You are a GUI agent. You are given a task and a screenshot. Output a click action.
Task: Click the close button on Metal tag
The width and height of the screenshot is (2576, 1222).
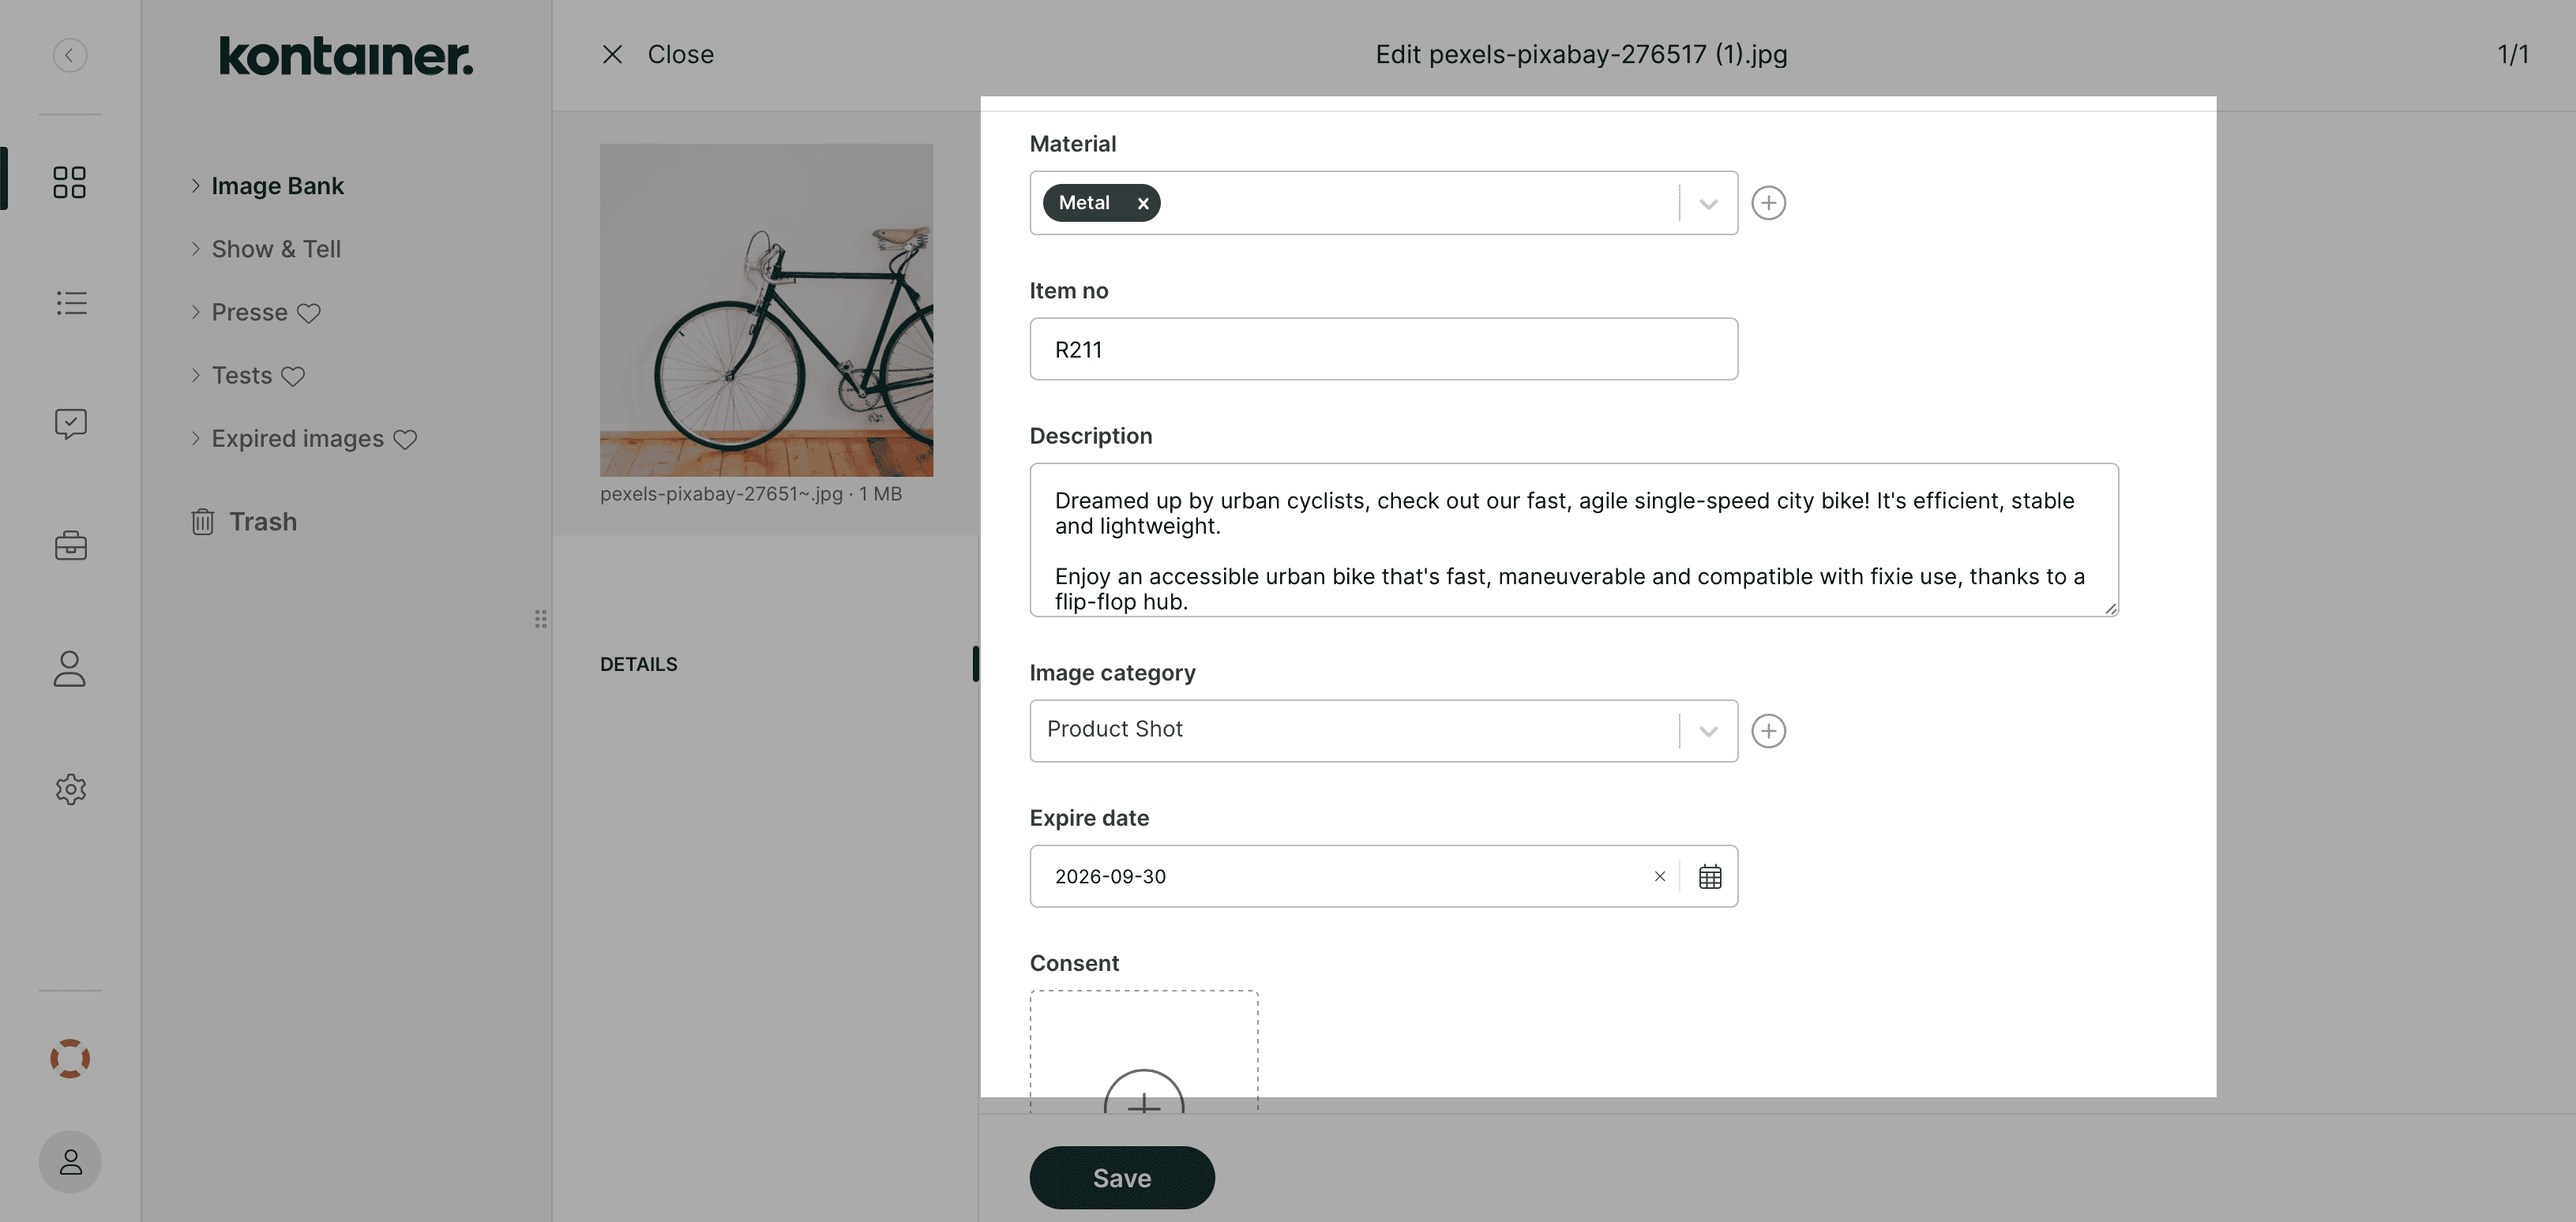coord(1143,202)
